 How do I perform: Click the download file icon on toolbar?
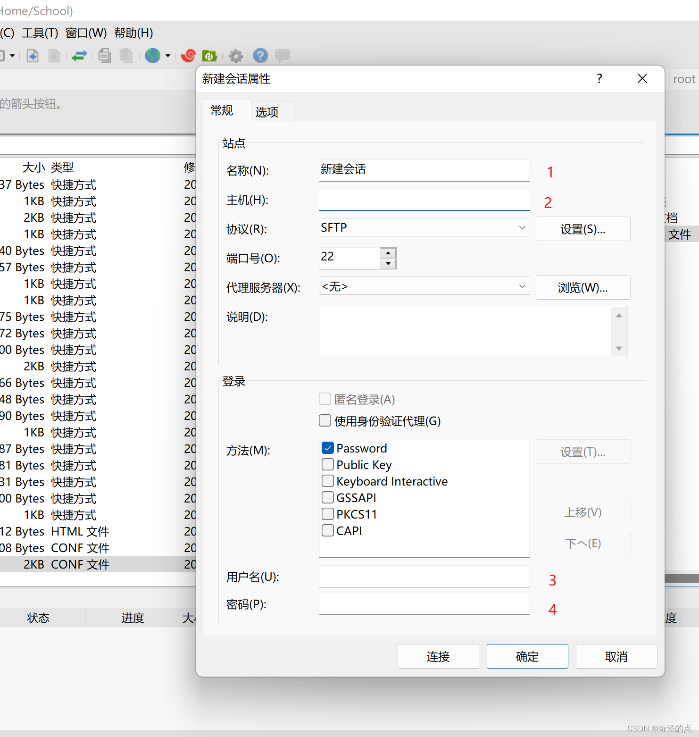pos(33,56)
